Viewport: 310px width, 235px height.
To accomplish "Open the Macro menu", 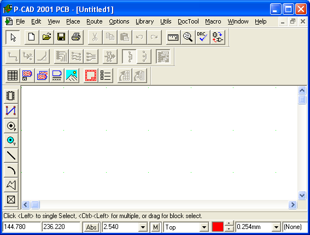I will pyautogui.click(x=213, y=21).
